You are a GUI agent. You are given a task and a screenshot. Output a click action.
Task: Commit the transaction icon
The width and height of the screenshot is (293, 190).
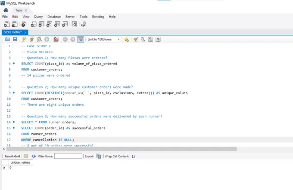[x=65, y=39]
